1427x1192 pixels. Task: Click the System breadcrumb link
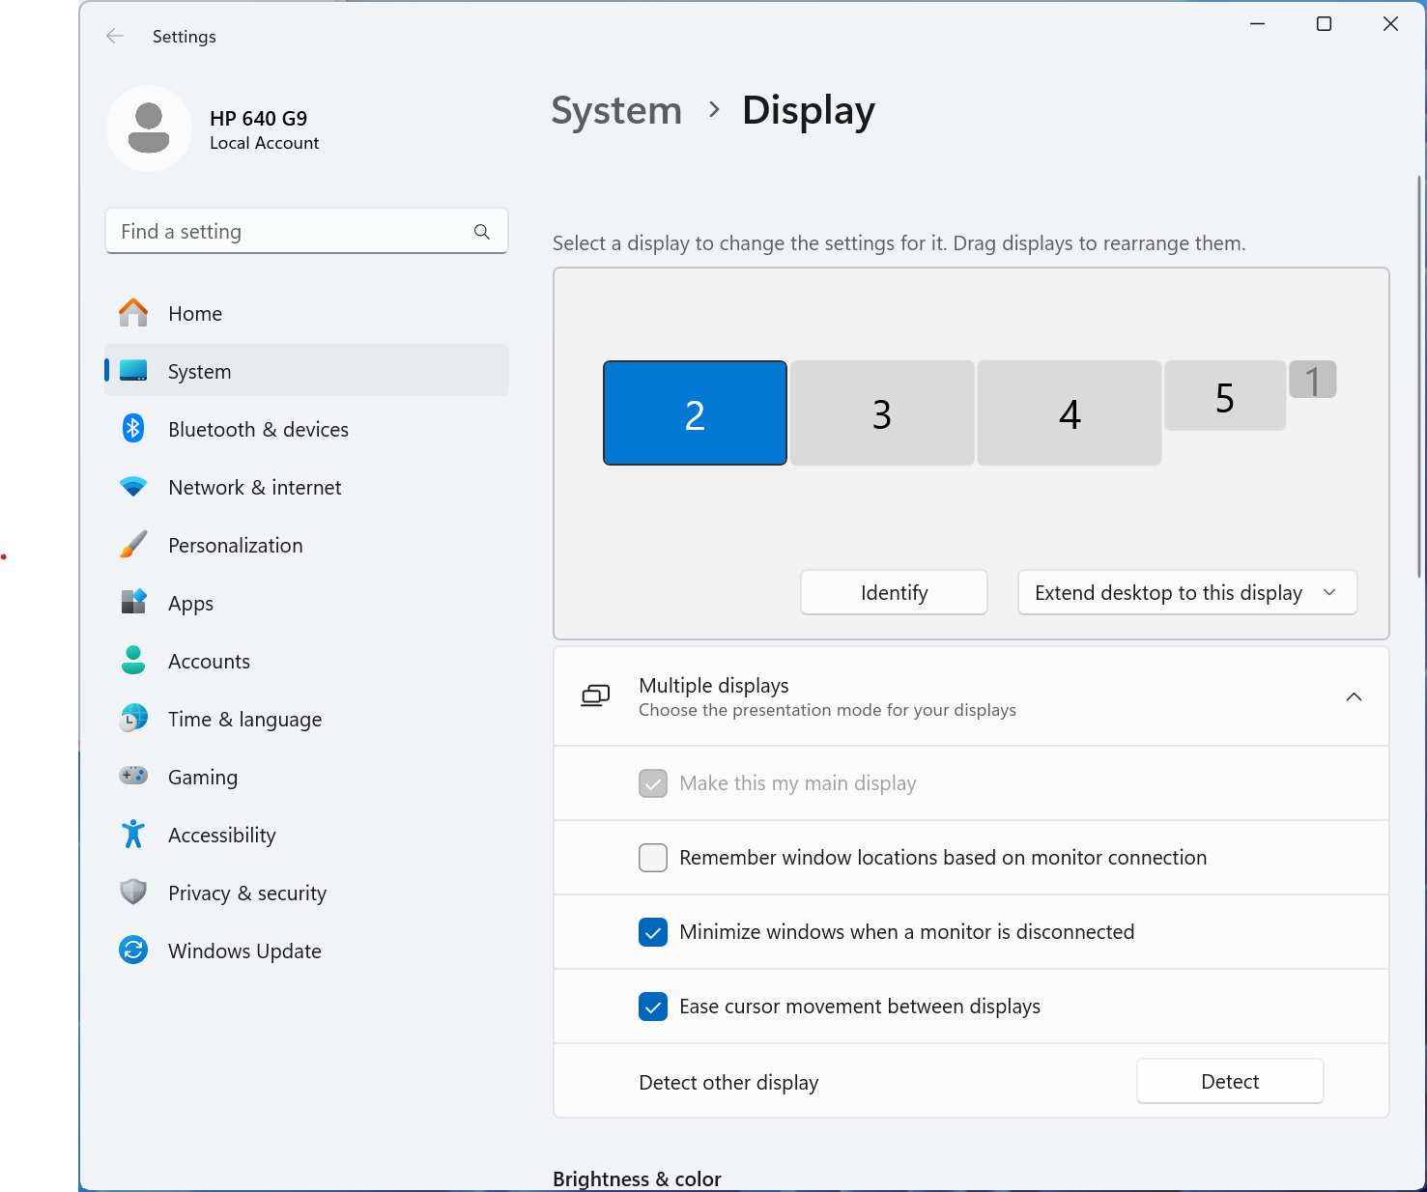pyautogui.click(x=616, y=111)
